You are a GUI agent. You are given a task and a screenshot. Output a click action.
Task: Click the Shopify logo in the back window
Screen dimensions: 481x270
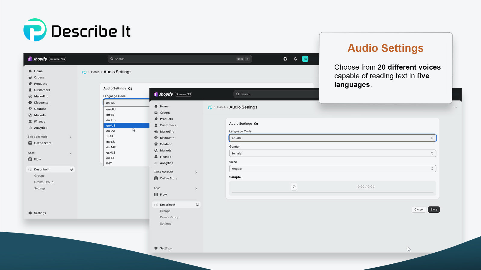click(x=38, y=59)
